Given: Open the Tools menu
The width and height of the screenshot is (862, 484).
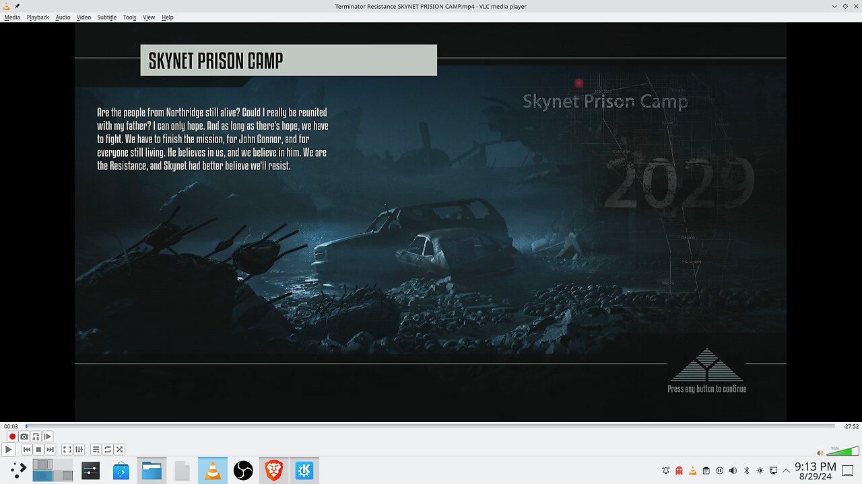Looking at the screenshot, I should [x=129, y=17].
